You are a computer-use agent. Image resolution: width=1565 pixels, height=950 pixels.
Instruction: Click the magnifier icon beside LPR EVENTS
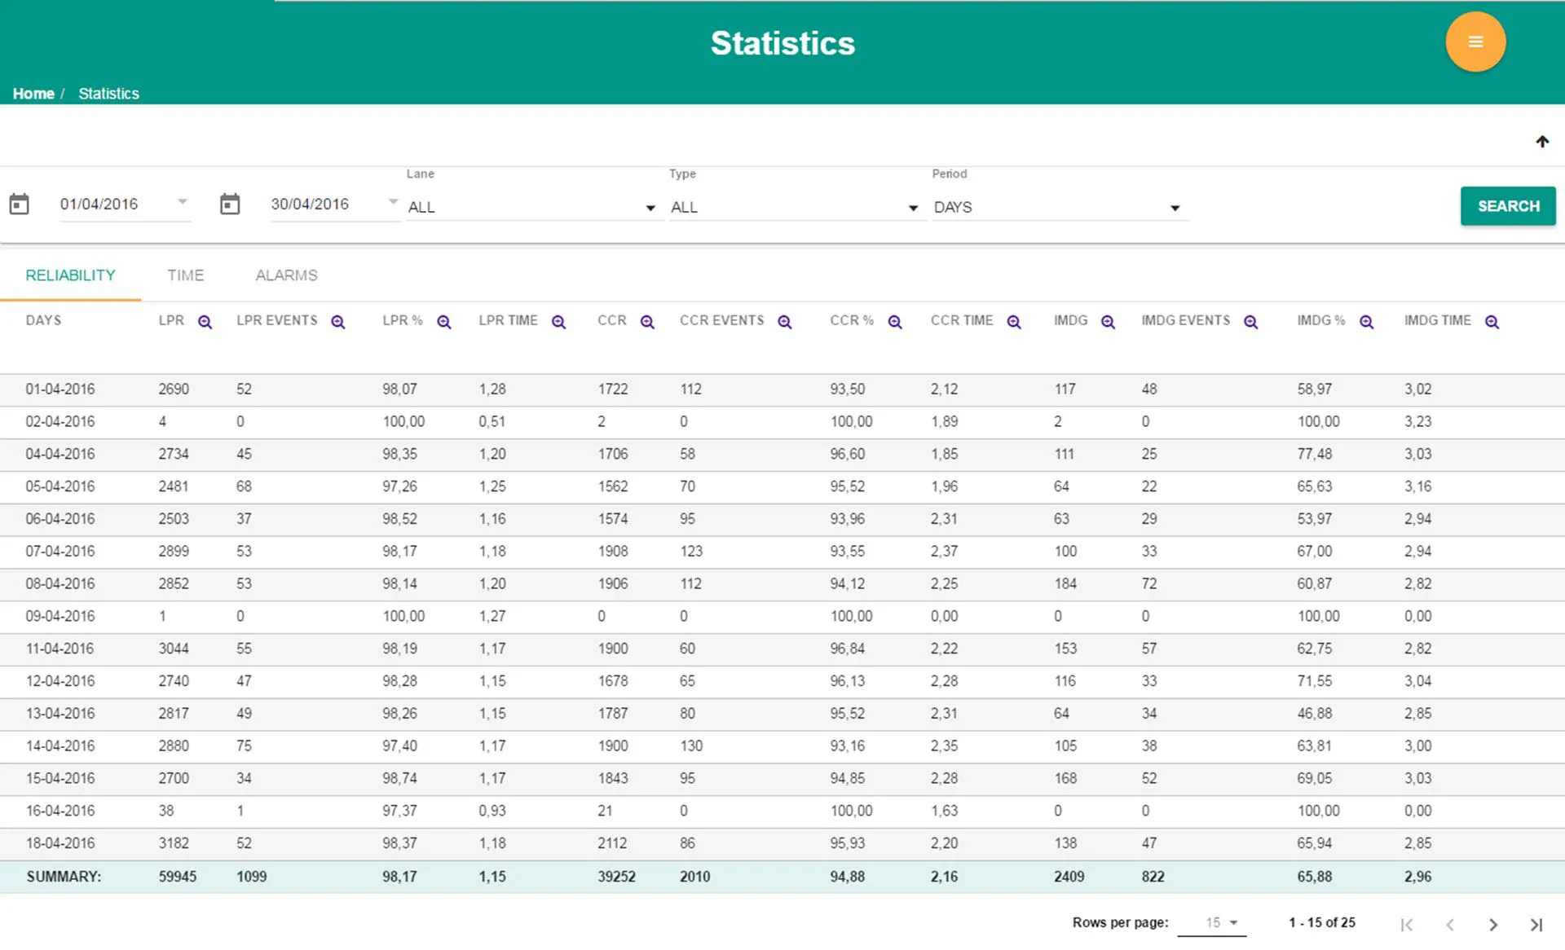[338, 322]
